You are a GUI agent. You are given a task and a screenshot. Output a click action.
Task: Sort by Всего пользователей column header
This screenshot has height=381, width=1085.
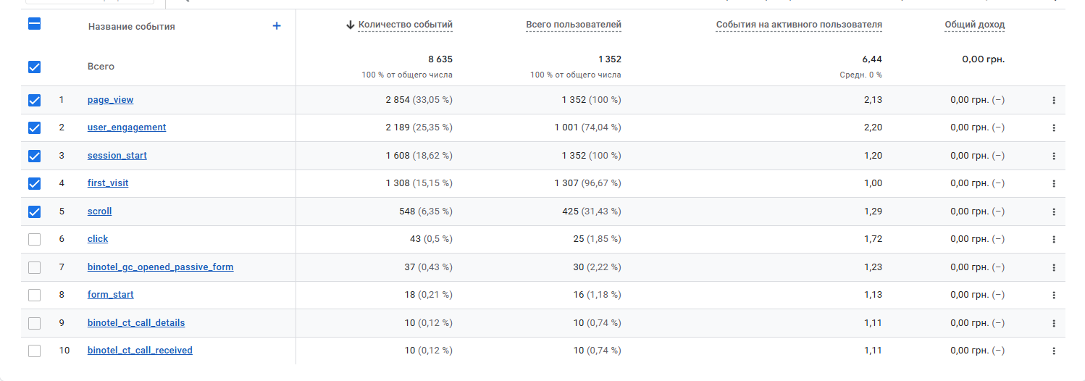573,25
